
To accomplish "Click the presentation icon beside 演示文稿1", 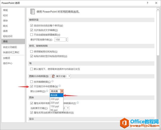I will 53,76.
